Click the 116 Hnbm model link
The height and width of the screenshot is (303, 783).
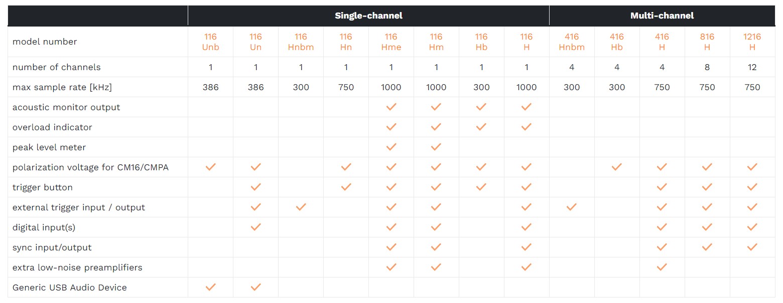(x=301, y=42)
